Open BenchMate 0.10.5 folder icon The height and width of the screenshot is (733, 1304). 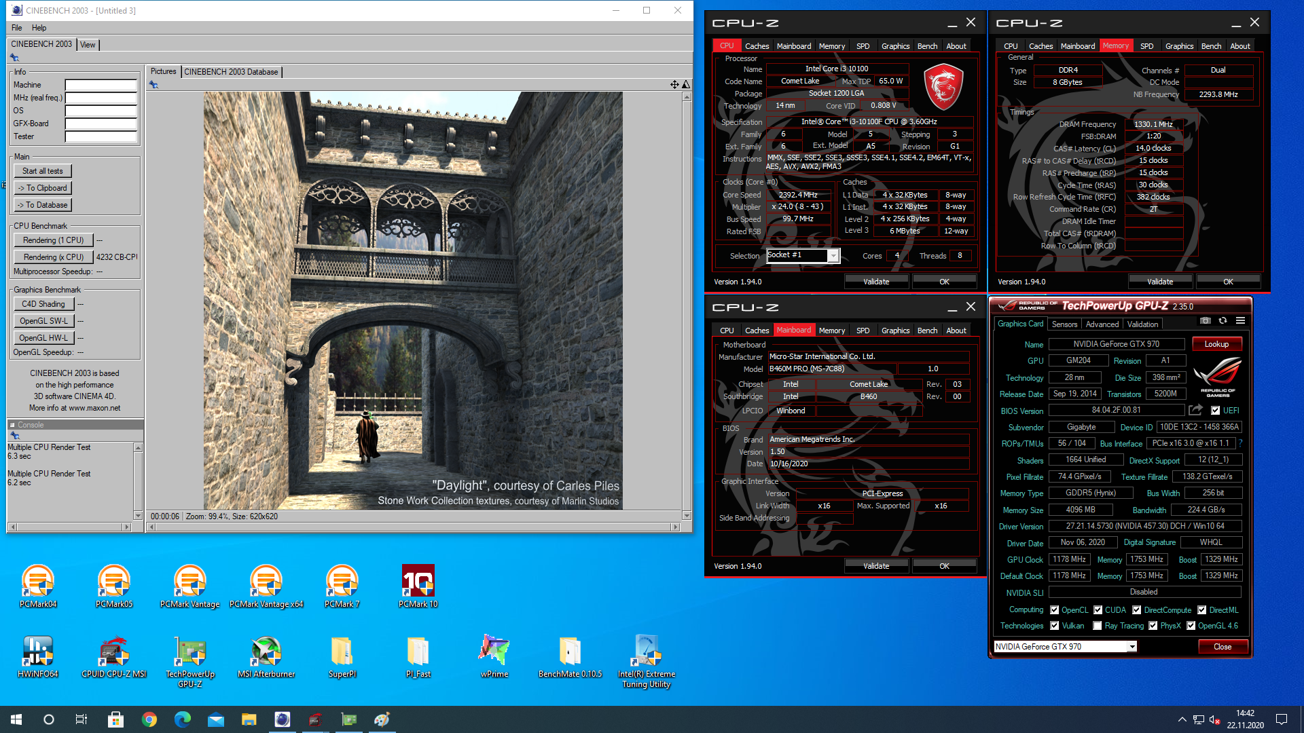coord(570,657)
